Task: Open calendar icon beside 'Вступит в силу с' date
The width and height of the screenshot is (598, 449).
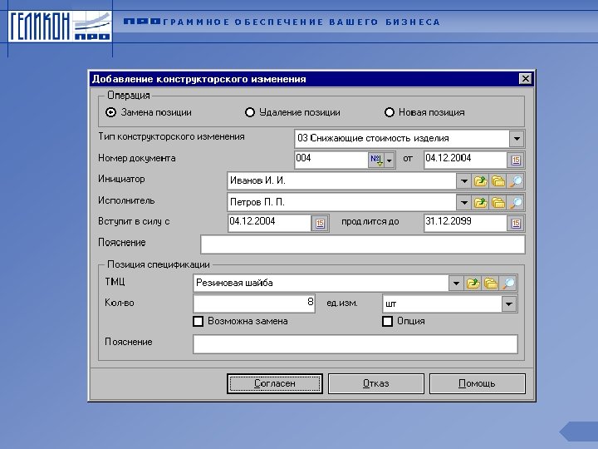Action: click(320, 223)
